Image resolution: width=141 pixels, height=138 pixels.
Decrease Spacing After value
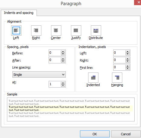click(x=63, y=61)
